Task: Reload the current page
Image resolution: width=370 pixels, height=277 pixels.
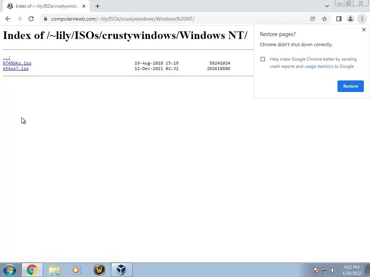Action: click(31, 19)
